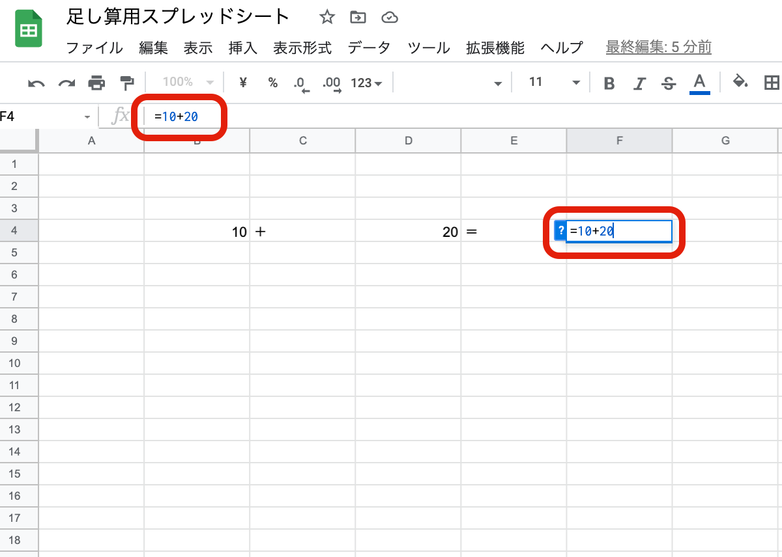Select the cell containing ＝
The width and height of the screenshot is (782, 557).
(514, 231)
